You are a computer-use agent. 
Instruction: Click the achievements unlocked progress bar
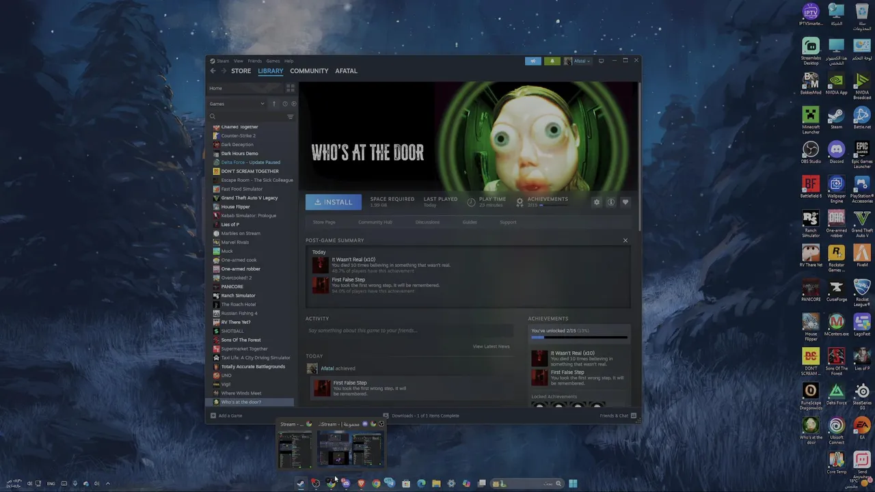point(579,338)
